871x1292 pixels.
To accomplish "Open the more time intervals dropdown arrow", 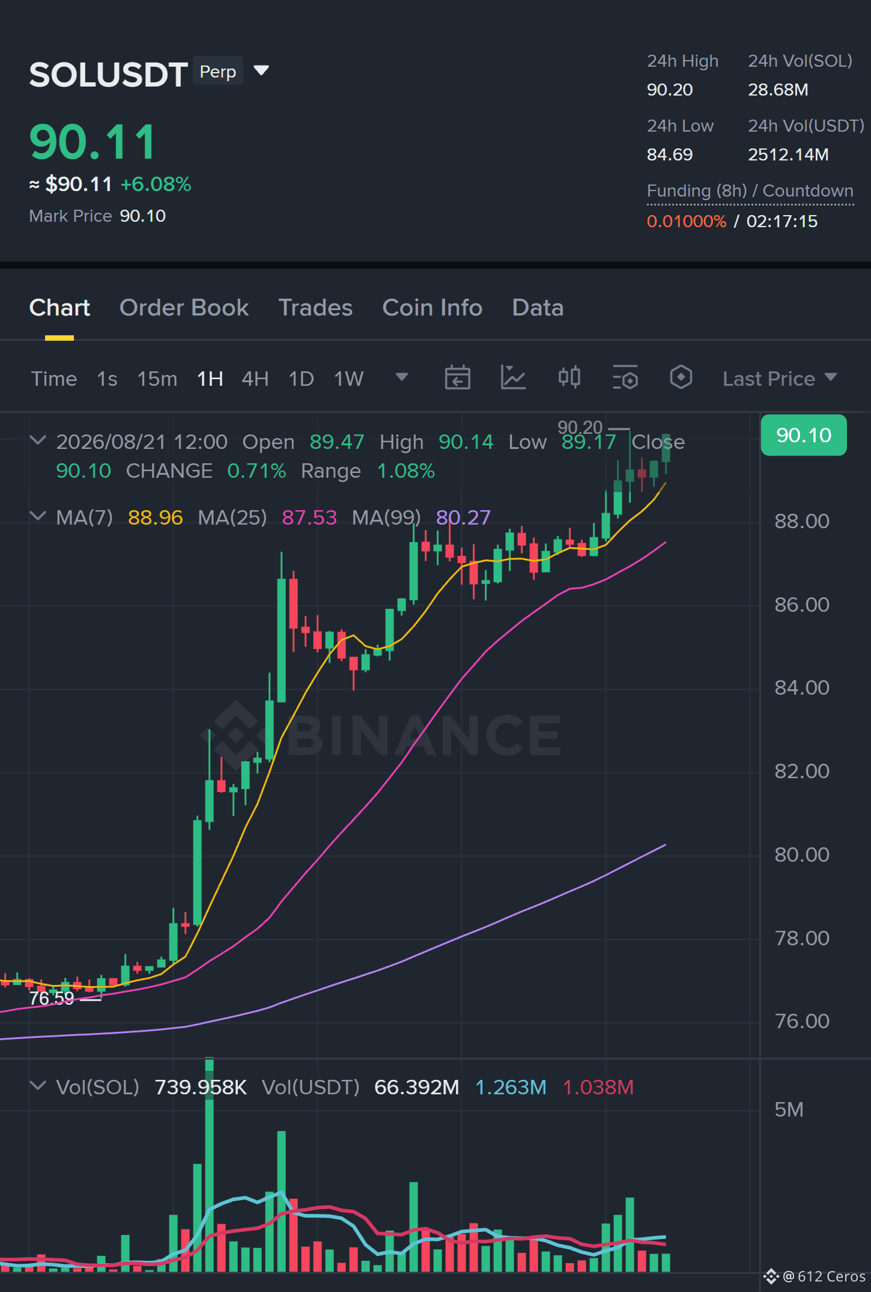I will tap(402, 377).
